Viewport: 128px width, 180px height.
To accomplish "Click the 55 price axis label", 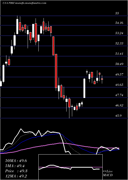I will click(117, 13).
